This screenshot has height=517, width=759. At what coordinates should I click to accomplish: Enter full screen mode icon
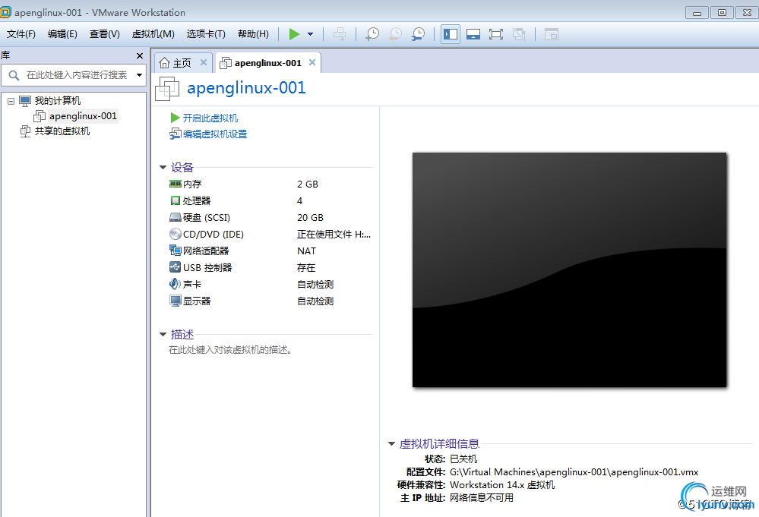coord(495,34)
